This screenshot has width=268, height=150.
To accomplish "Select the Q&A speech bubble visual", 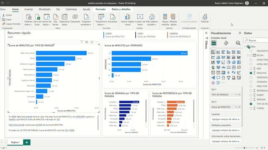I will point(218,78).
